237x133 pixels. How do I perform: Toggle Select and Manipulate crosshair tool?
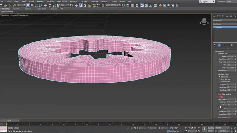[x=76, y=5]
